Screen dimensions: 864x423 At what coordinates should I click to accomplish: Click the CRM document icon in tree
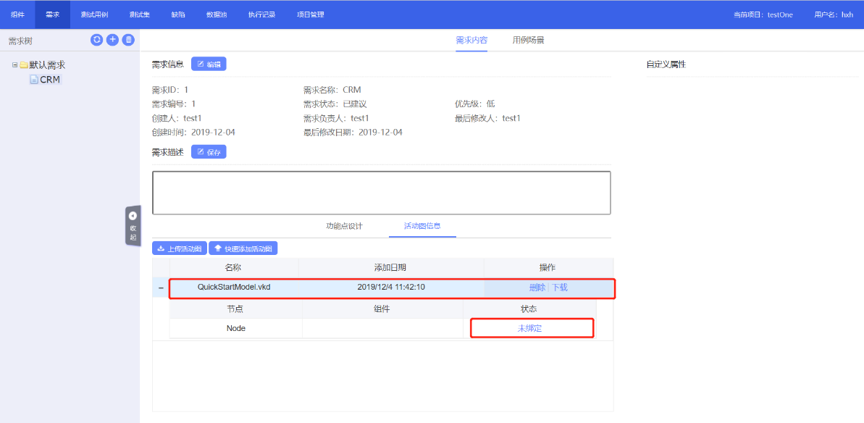click(33, 80)
